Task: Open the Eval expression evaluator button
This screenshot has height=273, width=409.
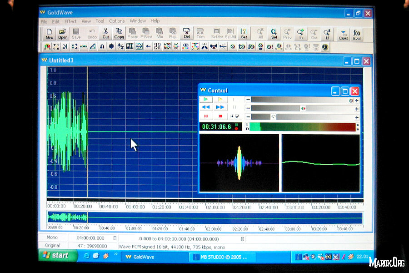Action: click(x=357, y=35)
